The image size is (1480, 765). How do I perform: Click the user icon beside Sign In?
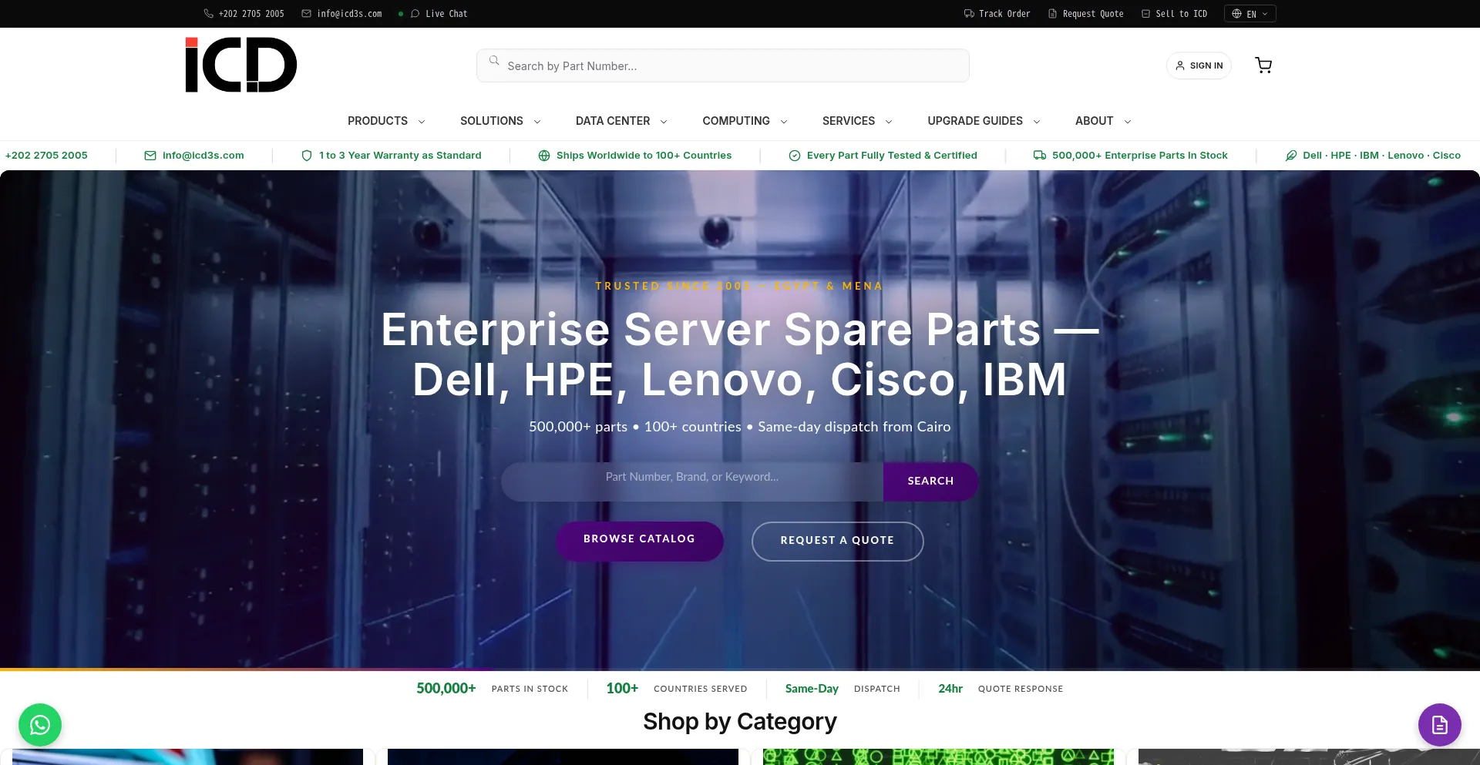1179,65
